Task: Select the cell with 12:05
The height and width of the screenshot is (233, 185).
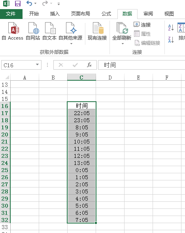Action: [x=81, y=156]
